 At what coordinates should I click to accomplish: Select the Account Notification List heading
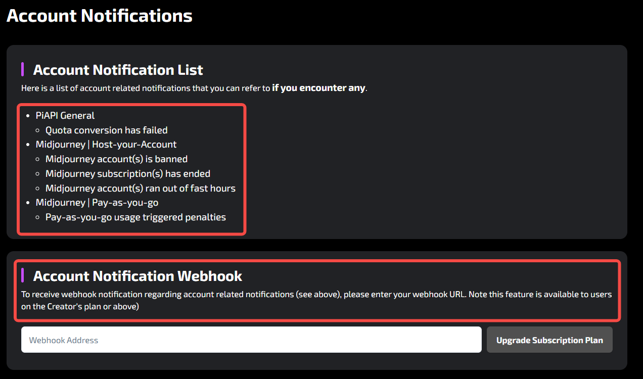[118, 70]
